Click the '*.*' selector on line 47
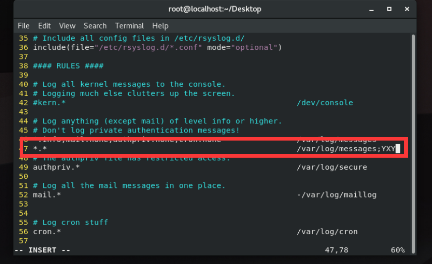 [x=40, y=149]
